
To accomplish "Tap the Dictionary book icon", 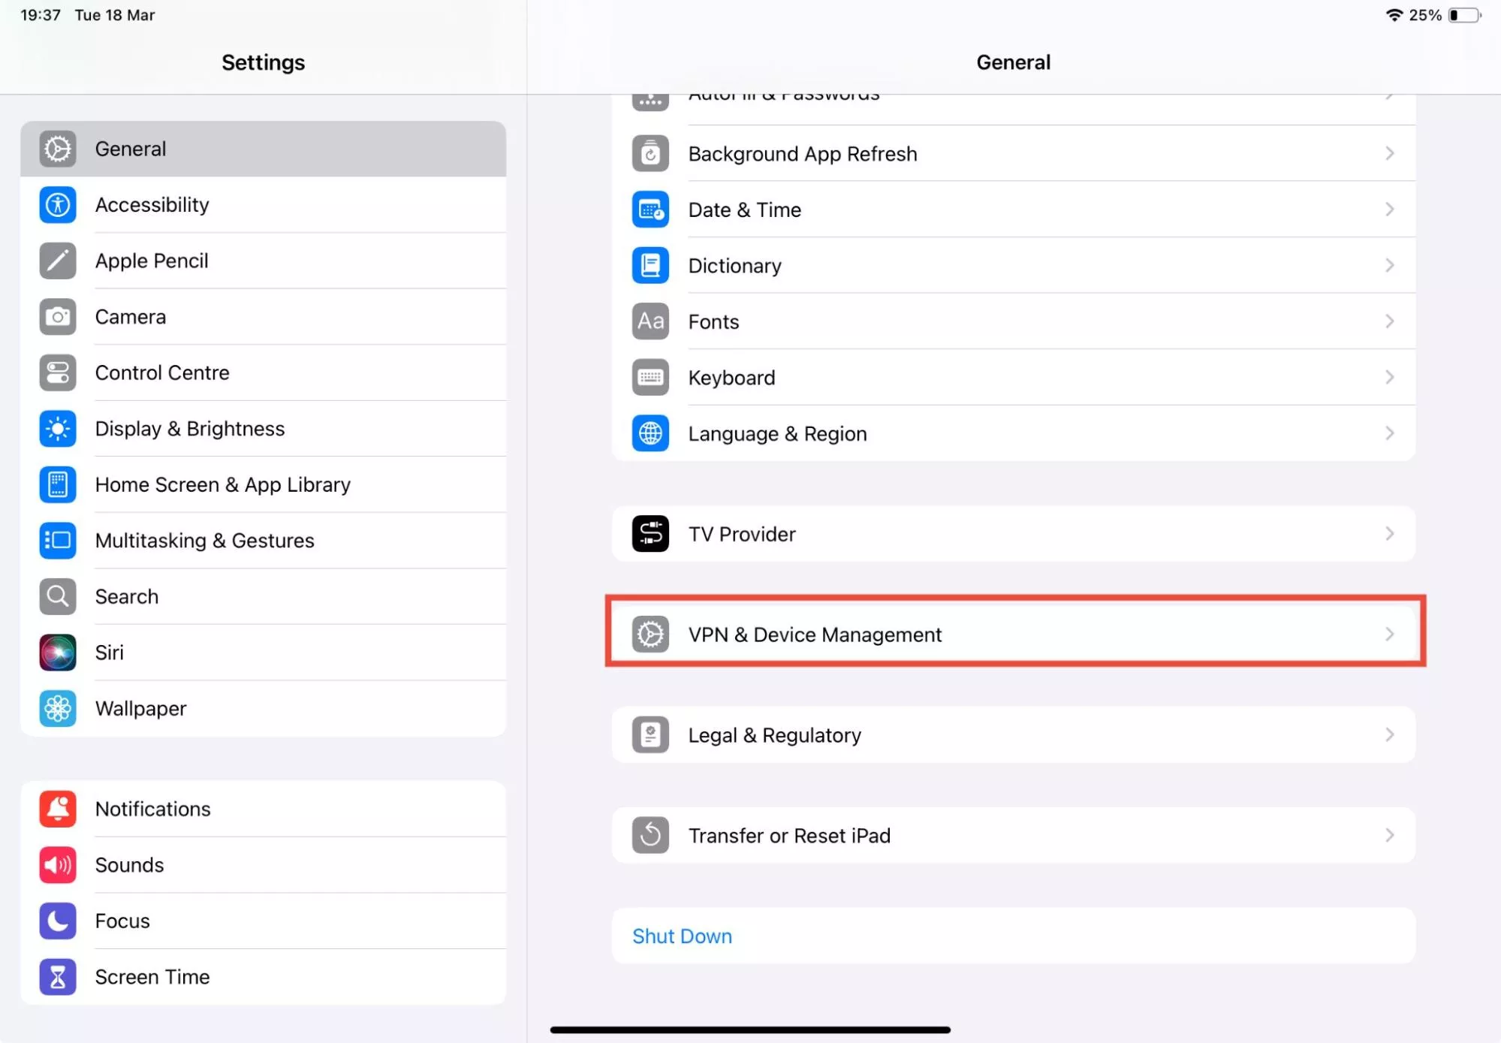I will [650, 265].
